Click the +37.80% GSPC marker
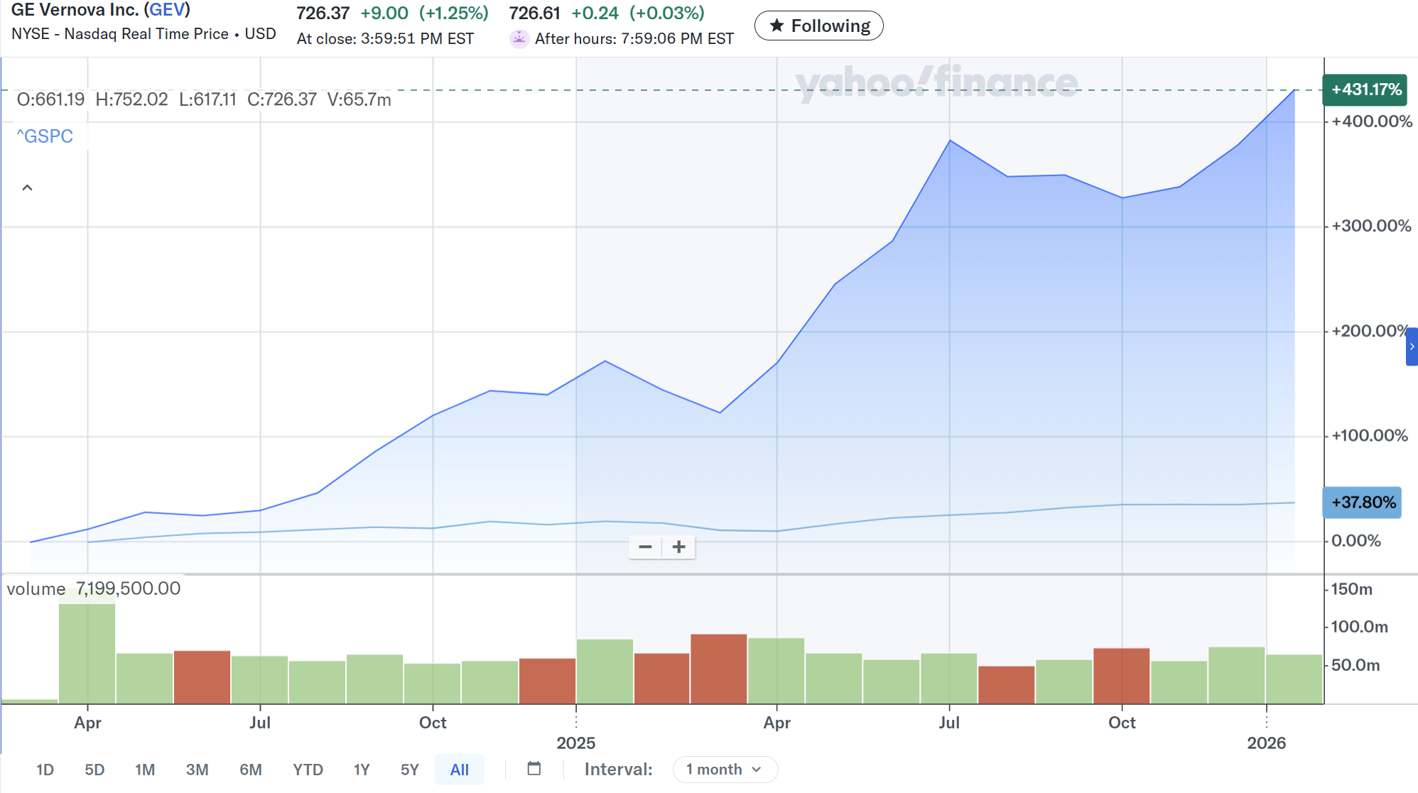The image size is (1418, 793). click(x=1362, y=503)
